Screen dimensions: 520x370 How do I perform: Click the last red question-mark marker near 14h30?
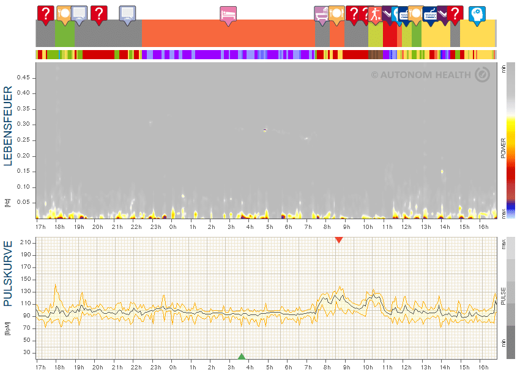(x=455, y=15)
